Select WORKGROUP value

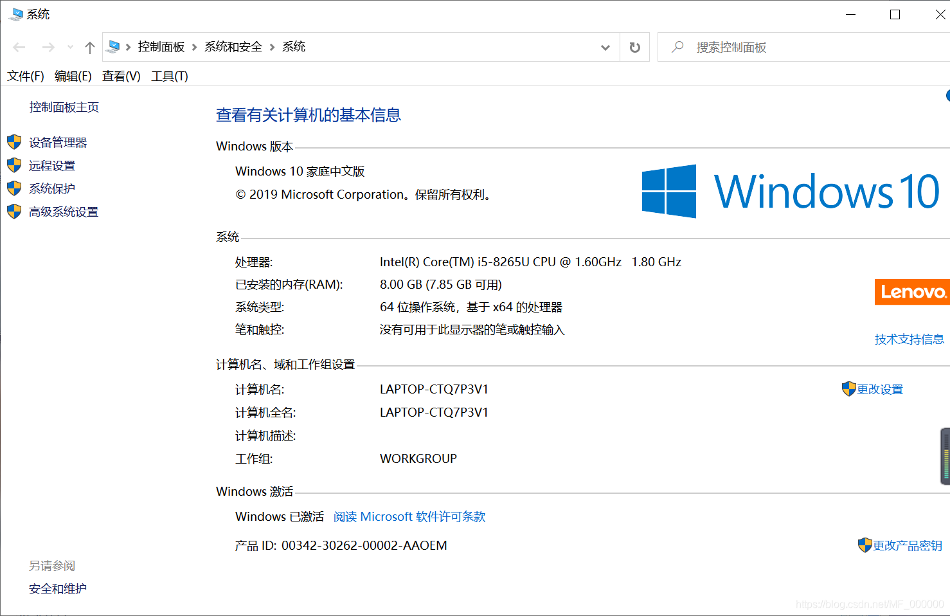[418, 458]
